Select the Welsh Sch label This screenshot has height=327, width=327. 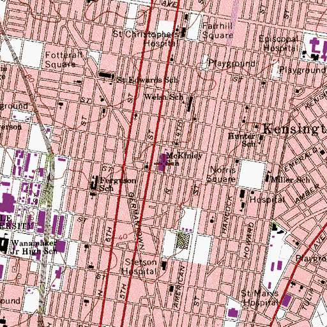click(163, 97)
